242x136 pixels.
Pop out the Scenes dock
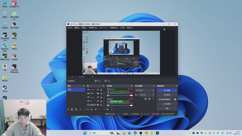pos(84,86)
